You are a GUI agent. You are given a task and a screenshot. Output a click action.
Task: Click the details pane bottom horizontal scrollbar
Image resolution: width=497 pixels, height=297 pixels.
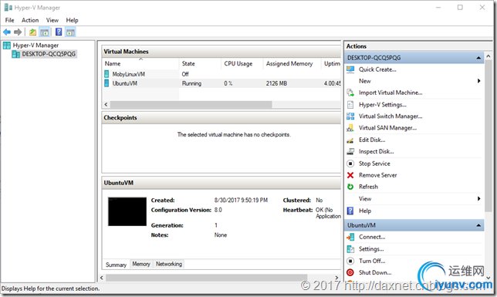(x=206, y=278)
